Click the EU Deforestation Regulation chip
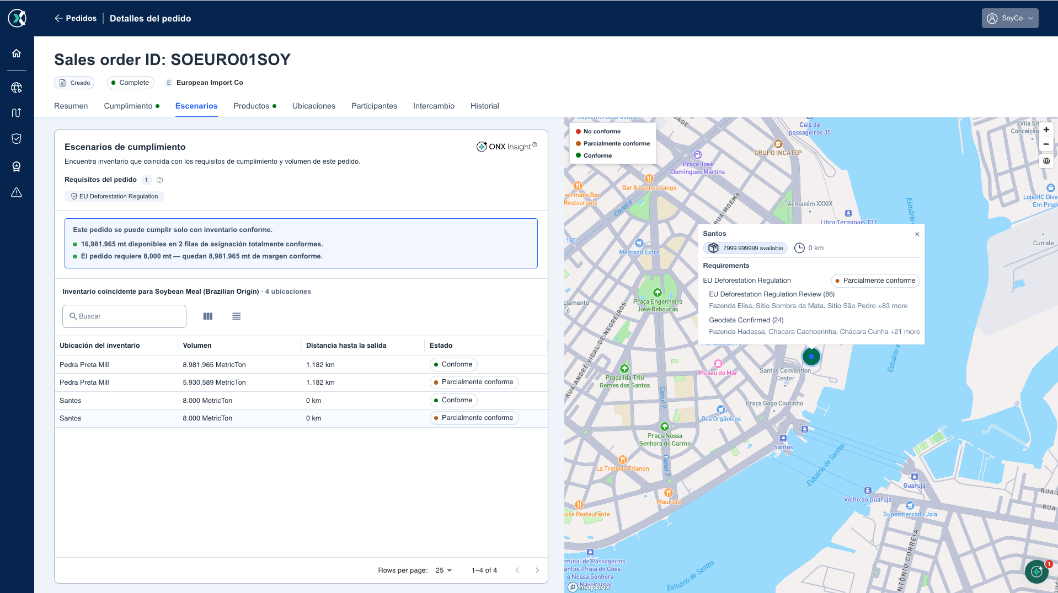The width and height of the screenshot is (1058, 593). point(114,196)
